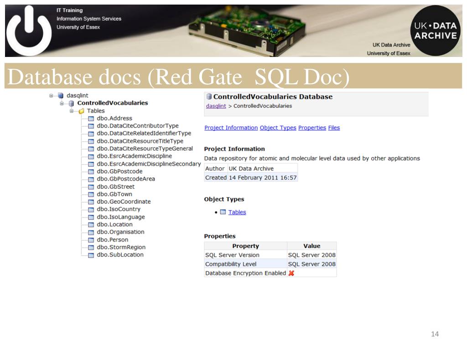Viewport: 467px width, 350px height.
Task: Jump to Project Information section link
Action: [x=231, y=128]
